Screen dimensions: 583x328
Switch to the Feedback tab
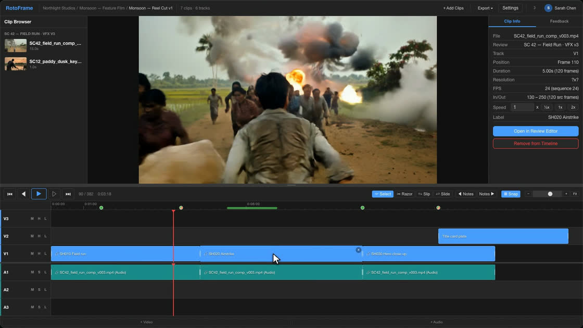(x=559, y=21)
